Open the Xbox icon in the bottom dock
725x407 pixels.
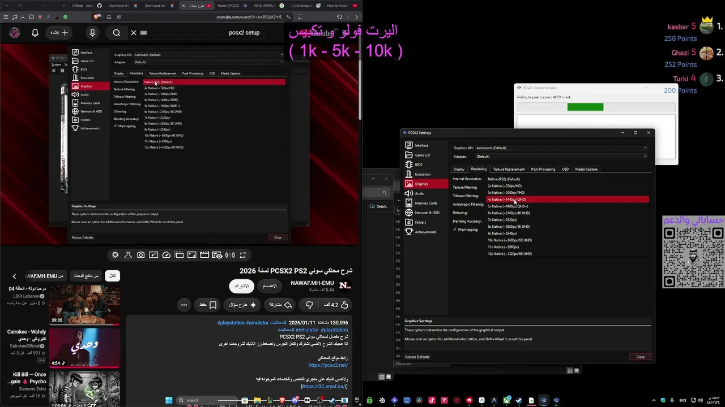click(x=507, y=400)
